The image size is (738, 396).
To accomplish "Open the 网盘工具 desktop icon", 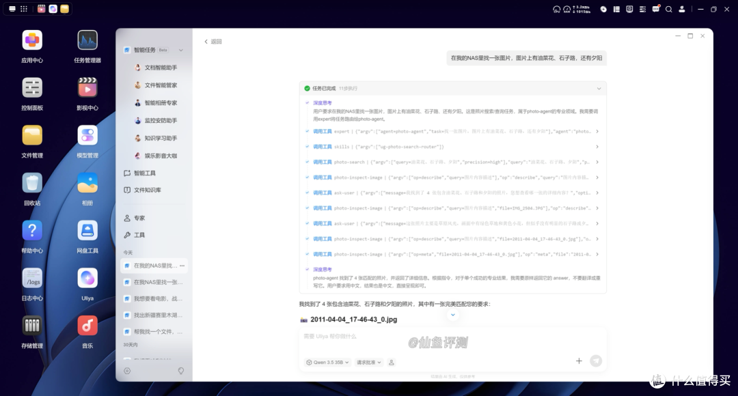I will tap(87, 231).
